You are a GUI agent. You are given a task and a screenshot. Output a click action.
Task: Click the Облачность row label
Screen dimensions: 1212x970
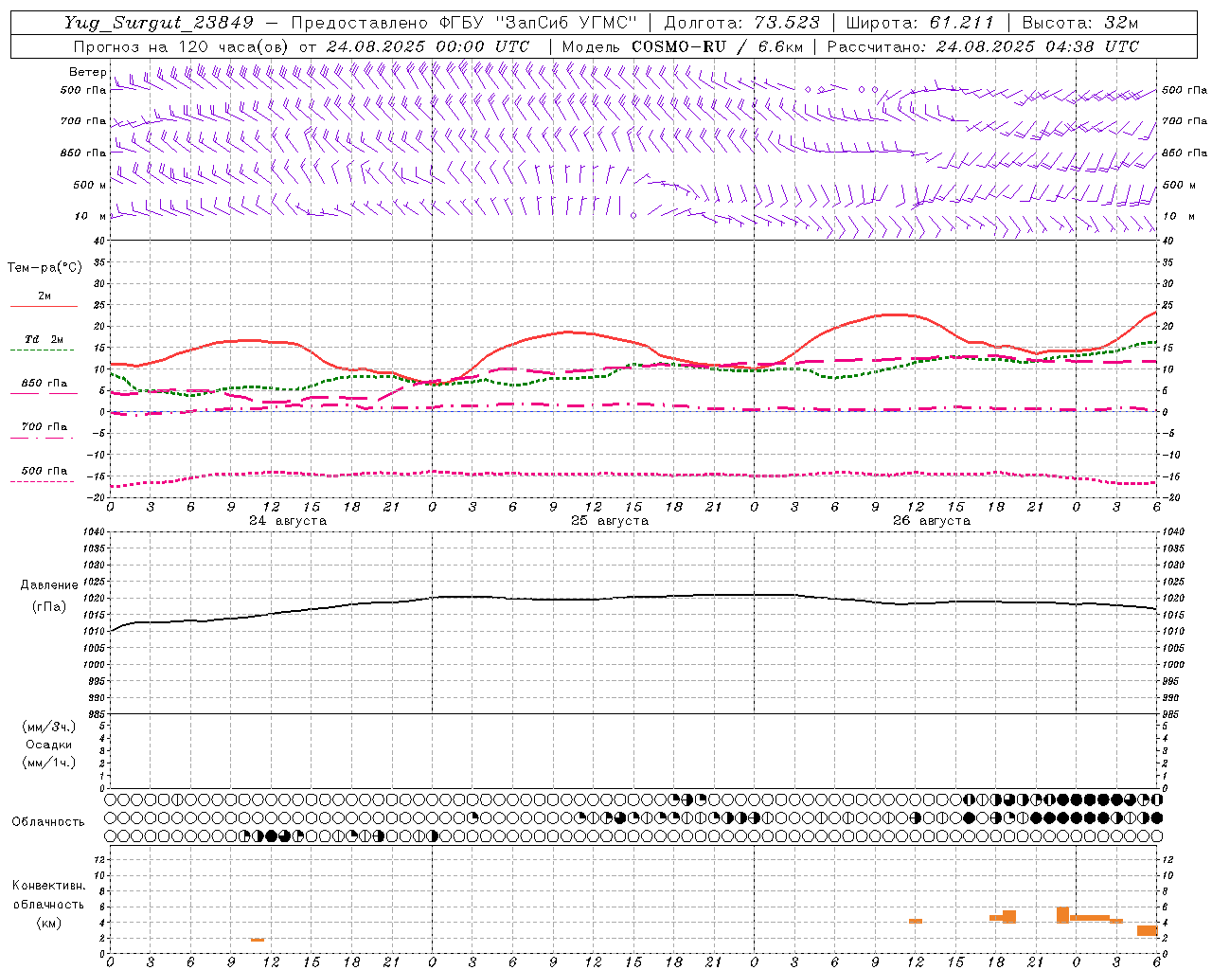[x=49, y=822]
